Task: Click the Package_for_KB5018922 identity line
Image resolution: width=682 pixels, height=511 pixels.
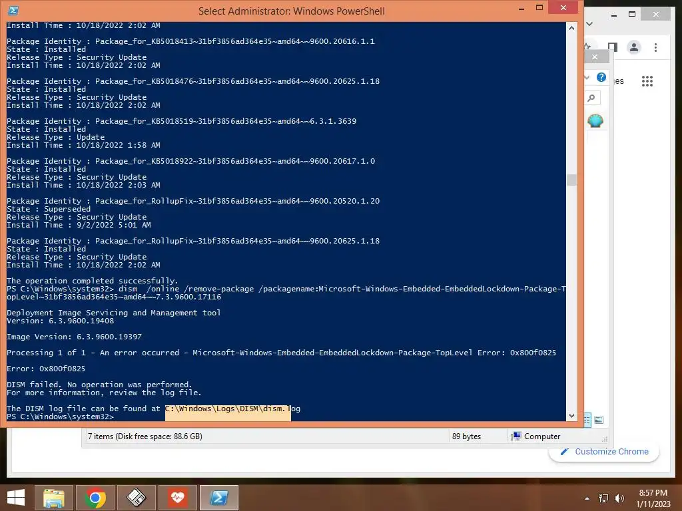Action: pyautogui.click(x=190, y=161)
